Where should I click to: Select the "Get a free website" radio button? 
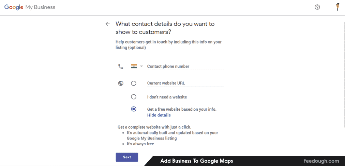tap(134, 109)
